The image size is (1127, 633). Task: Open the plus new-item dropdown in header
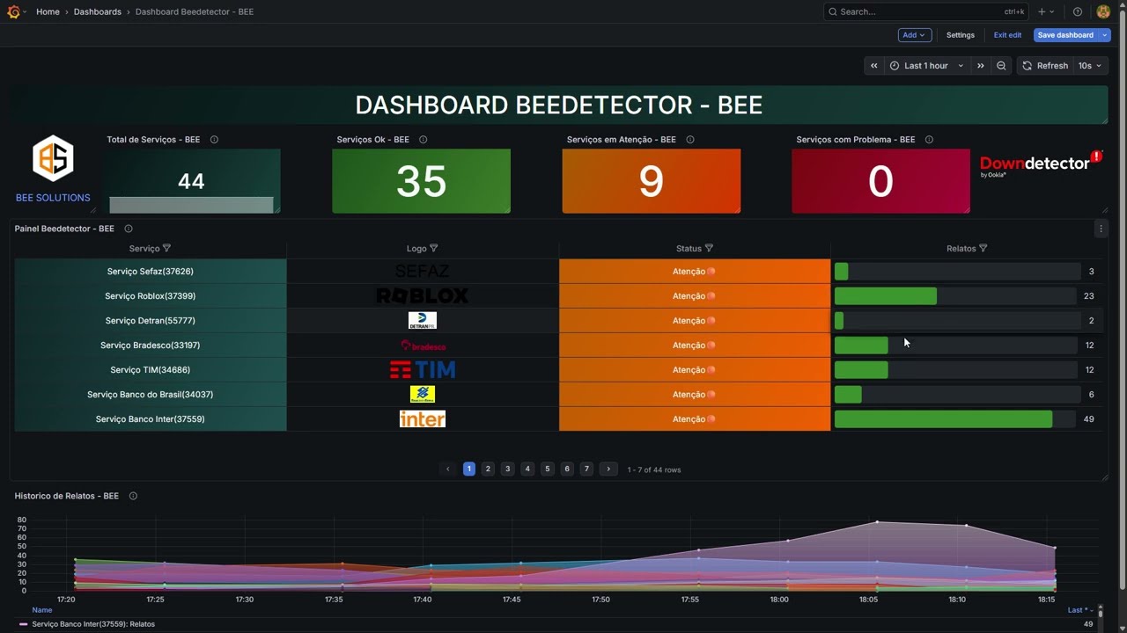pos(1046,11)
